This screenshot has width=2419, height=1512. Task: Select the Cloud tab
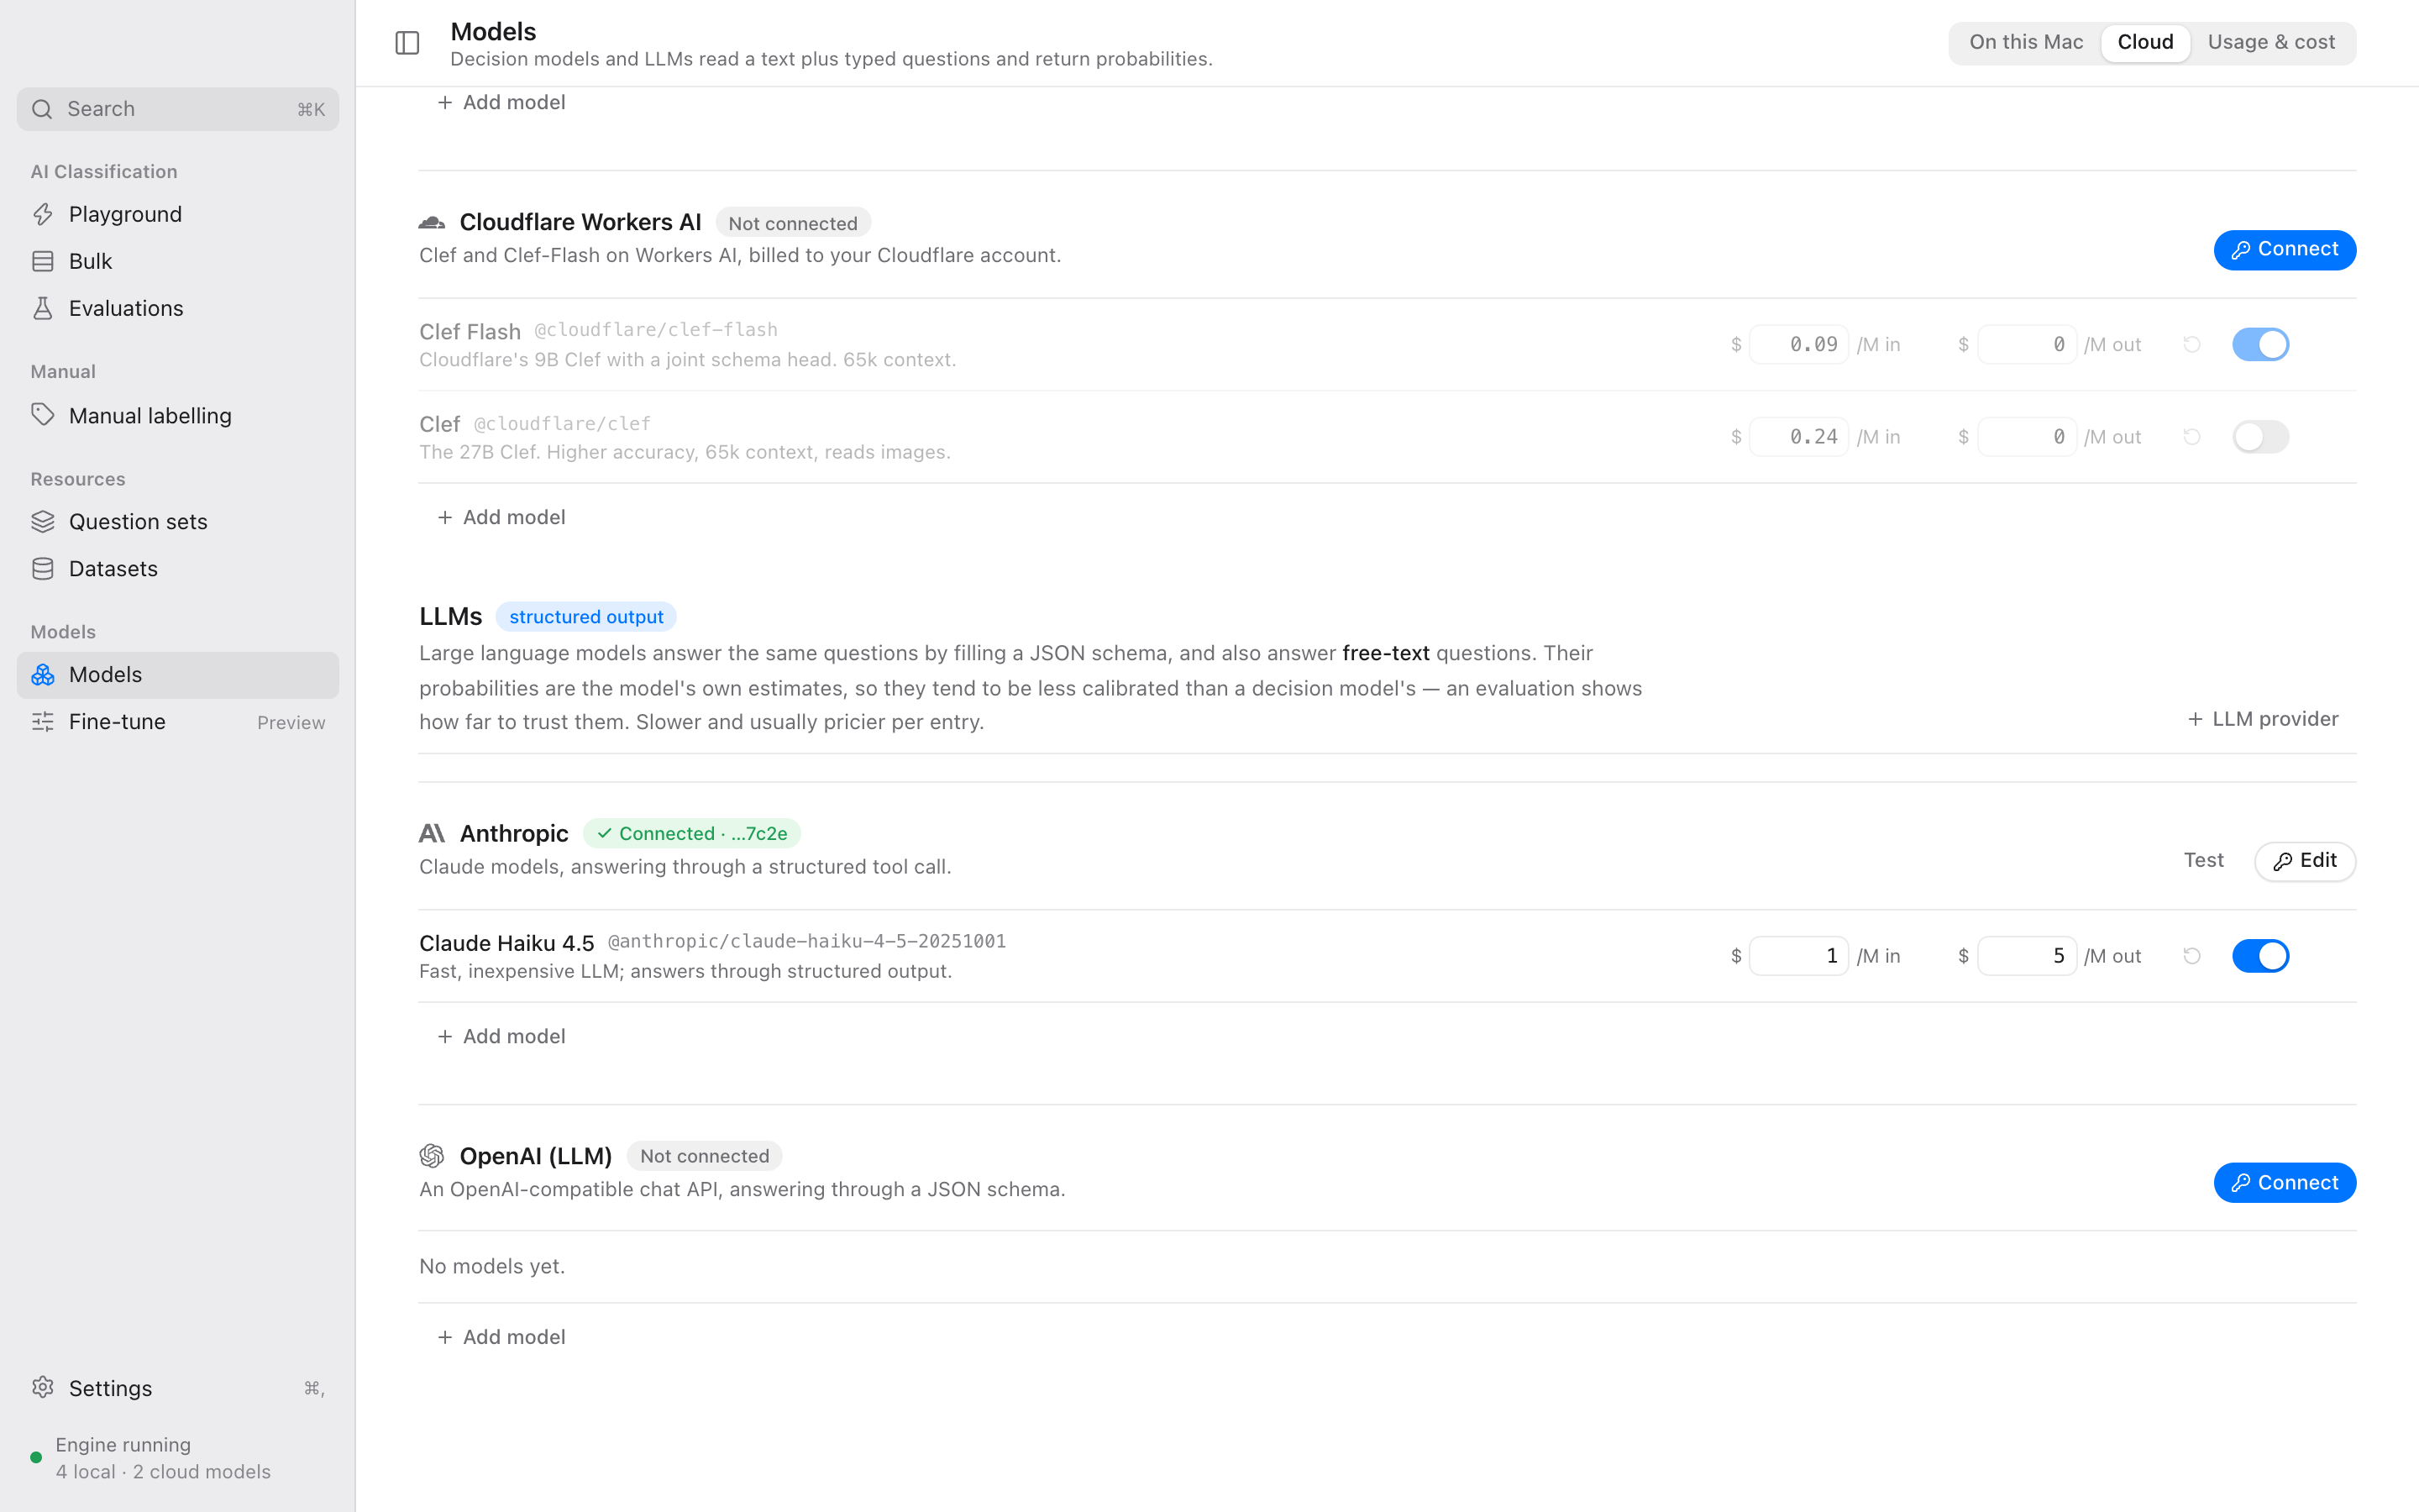pyautogui.click(x=2145, y=42)
